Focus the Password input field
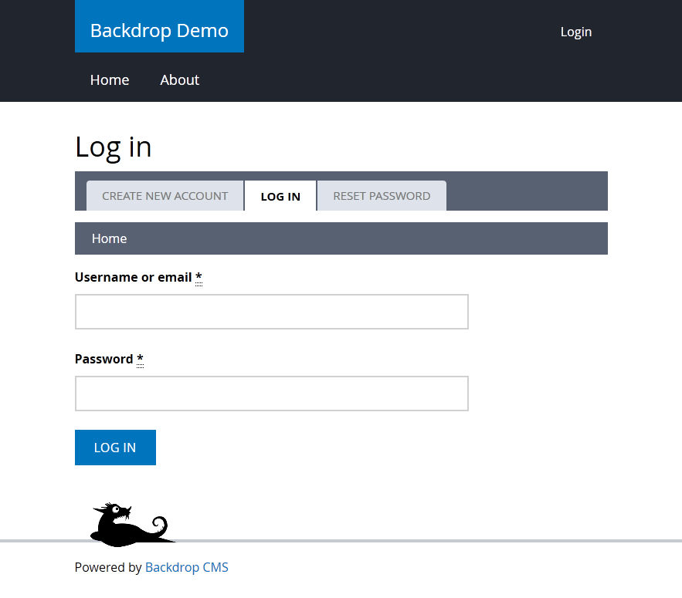The width and height of the screenshot is (682, 598). pyautogui.click(x=272, y=394)
